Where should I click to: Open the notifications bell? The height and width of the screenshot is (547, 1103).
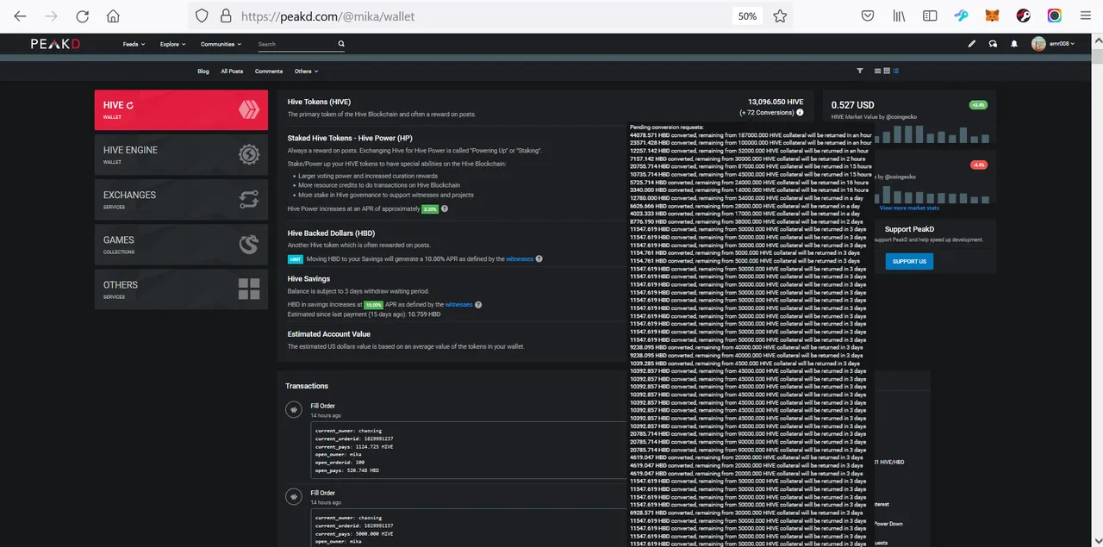coord(1014,44)
